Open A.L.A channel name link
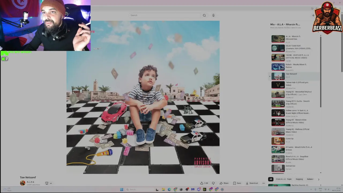The width and height of the screenshot is (343, 193). 29,182
